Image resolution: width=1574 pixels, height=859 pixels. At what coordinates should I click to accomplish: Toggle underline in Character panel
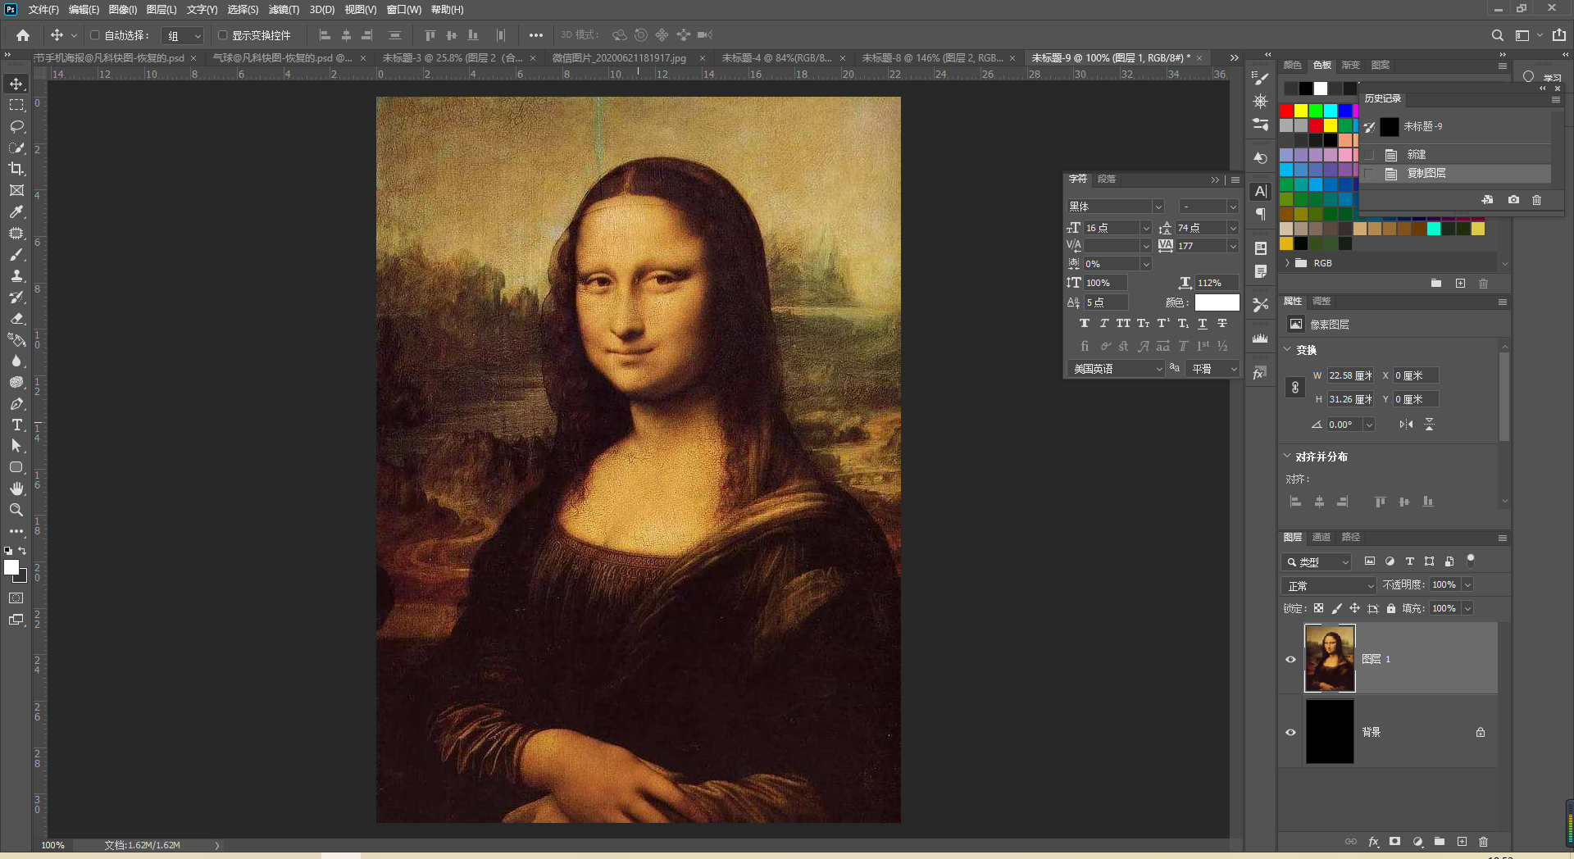[1203, 324]
